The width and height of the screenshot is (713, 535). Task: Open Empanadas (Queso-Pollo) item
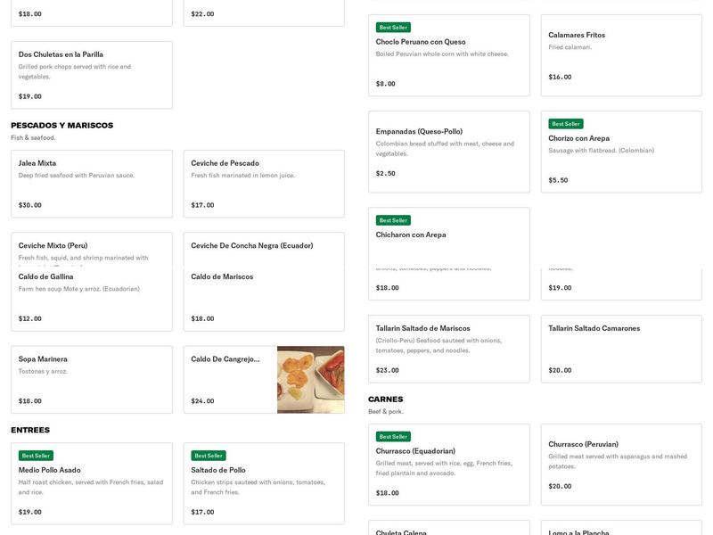point(448,152)
